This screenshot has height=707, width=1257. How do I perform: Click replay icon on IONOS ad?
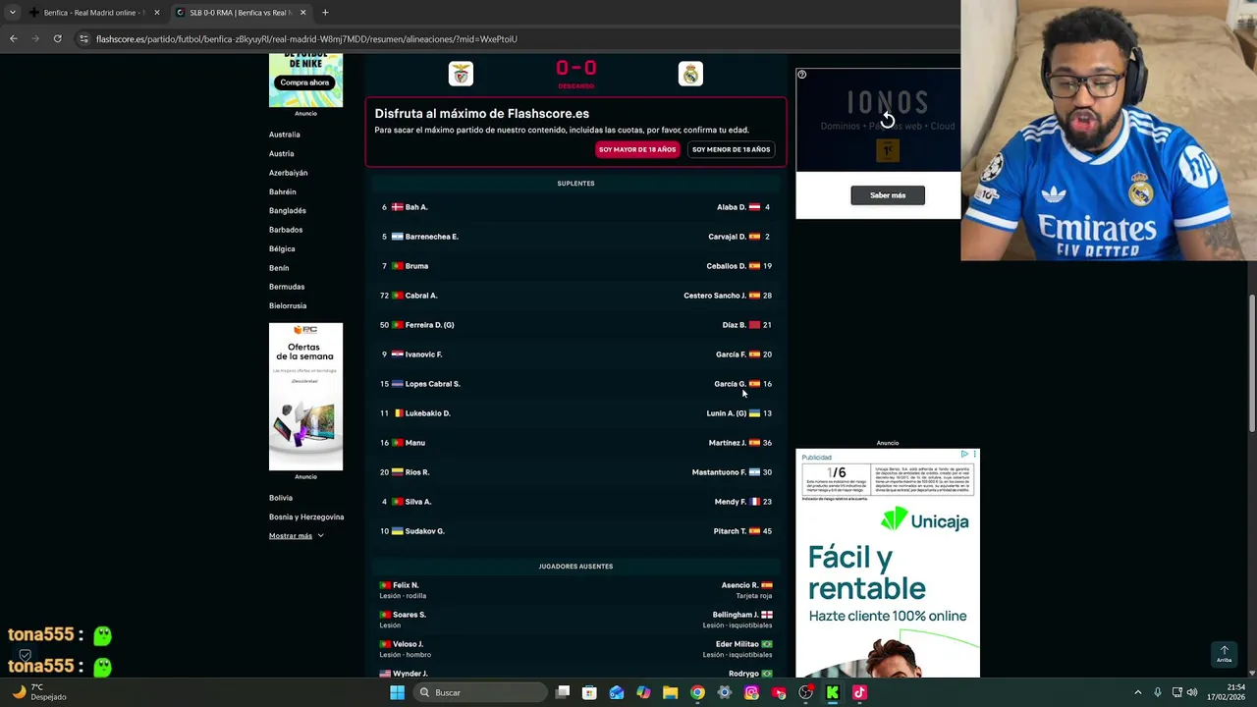(887, 119)
